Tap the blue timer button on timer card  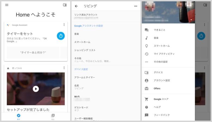[61, 36]
